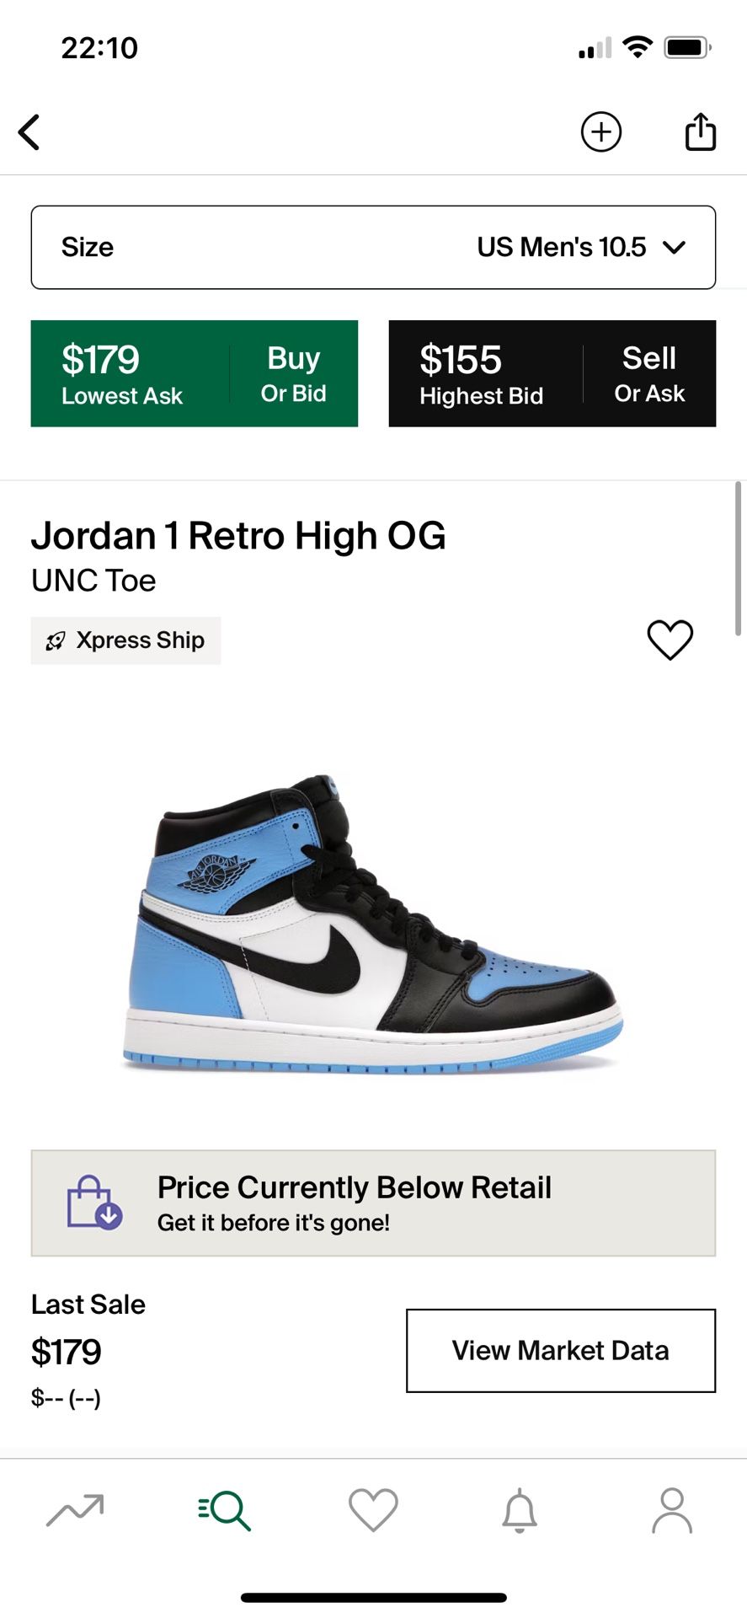This screenshot has height=1618, width=747.
Task: Tap the chevron beside US Men's 10.5
Action: [x=675, y=247]
